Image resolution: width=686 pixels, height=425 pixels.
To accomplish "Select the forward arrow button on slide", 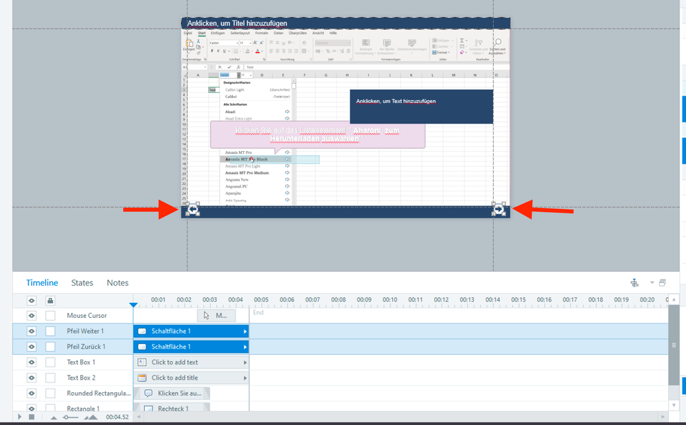I will tap(499, 210).
